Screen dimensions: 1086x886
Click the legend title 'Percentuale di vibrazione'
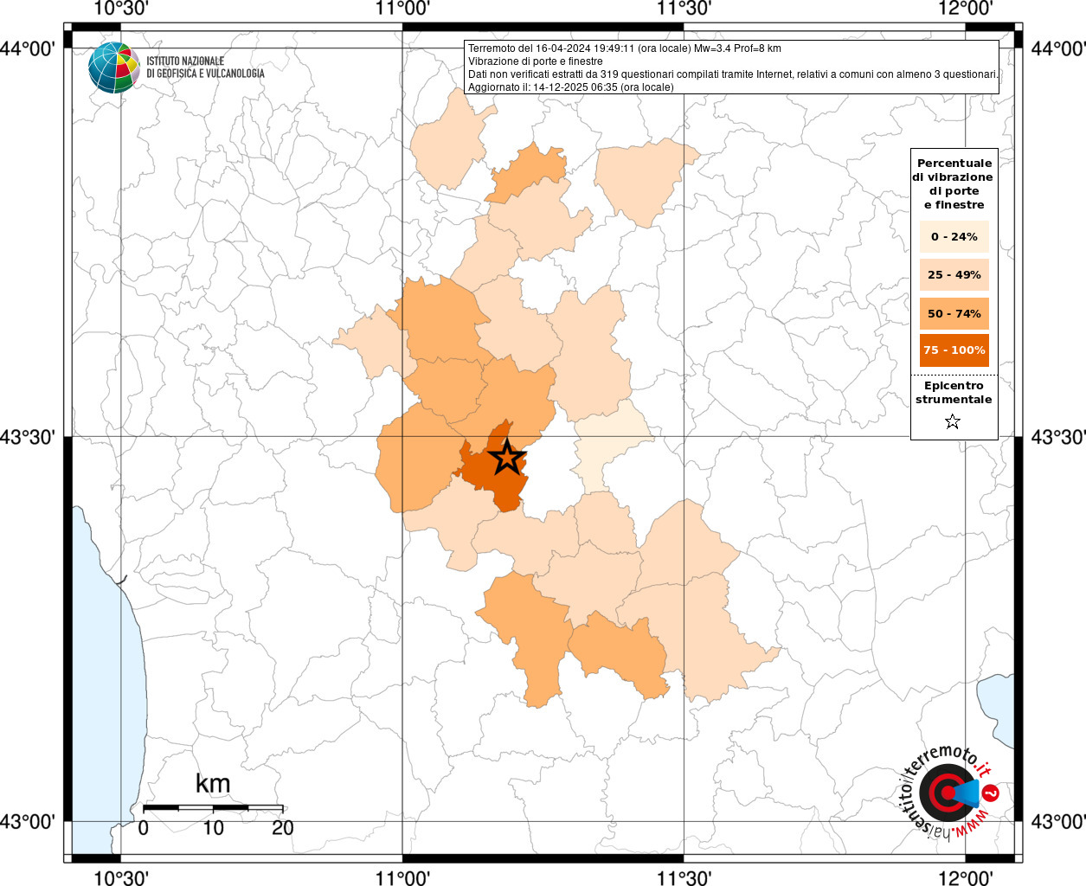pos(954,183)
